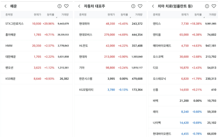218x137 pixels.
Task: Open info icon in 치아 치료 panel
Action: point(207,6)
